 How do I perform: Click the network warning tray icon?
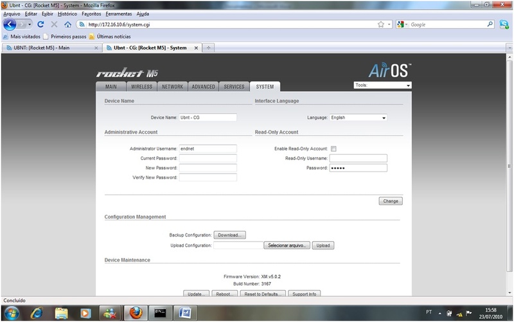tap(459, 314)
